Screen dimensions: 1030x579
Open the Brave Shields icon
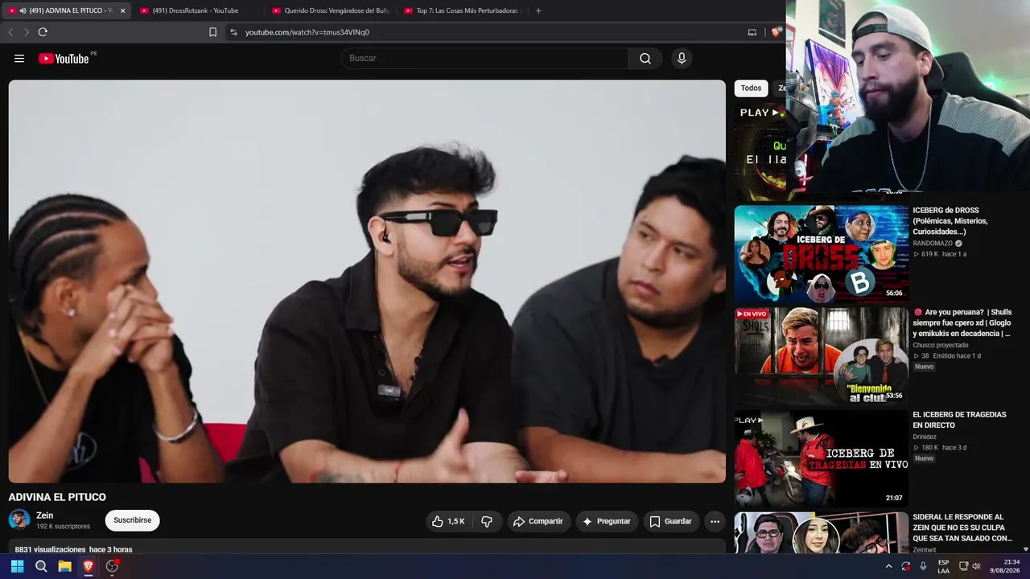tap(776, 32)
